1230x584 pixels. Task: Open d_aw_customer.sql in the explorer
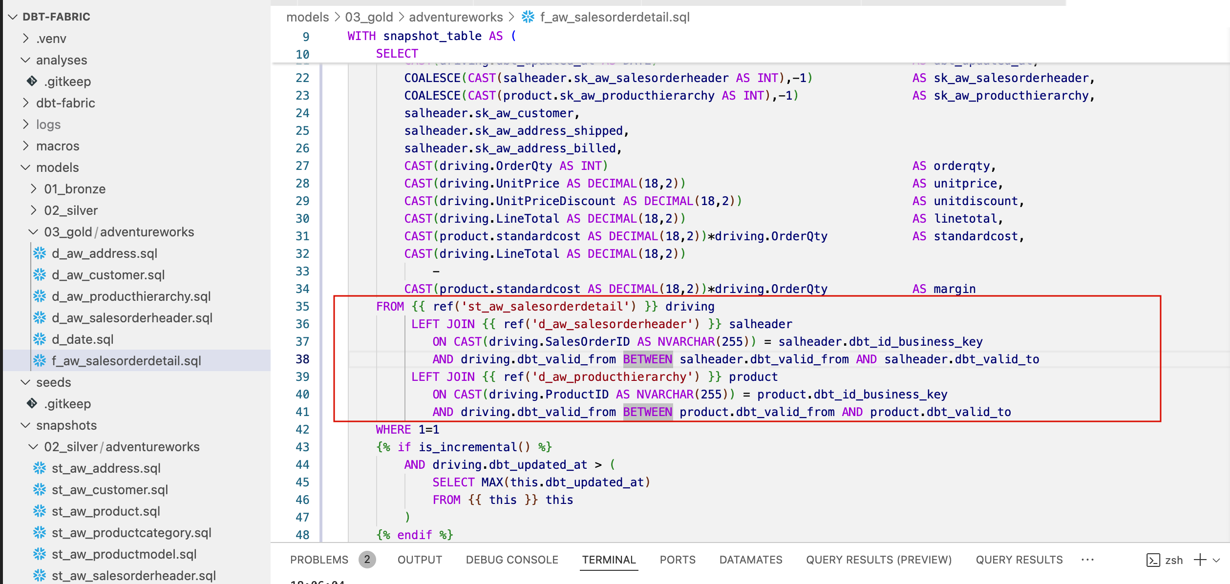pyautogui.click(x=108, y=275)
